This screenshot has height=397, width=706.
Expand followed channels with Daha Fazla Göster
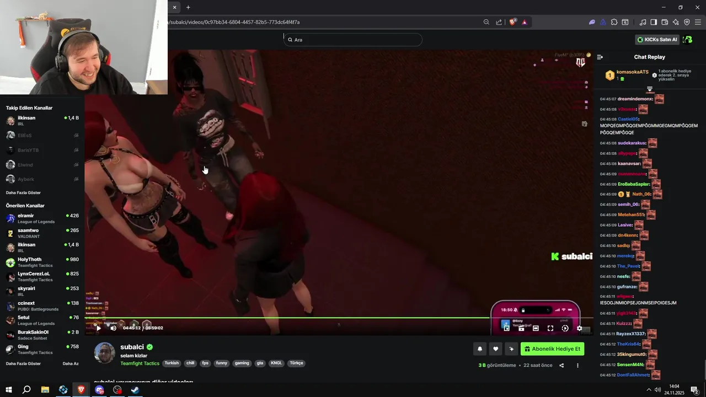click(x=23, y=192)
